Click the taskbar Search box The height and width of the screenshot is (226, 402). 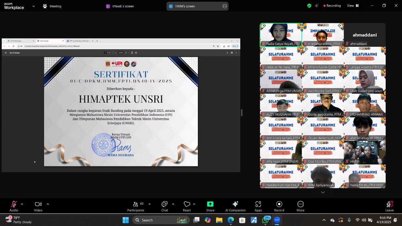[161, 220]
